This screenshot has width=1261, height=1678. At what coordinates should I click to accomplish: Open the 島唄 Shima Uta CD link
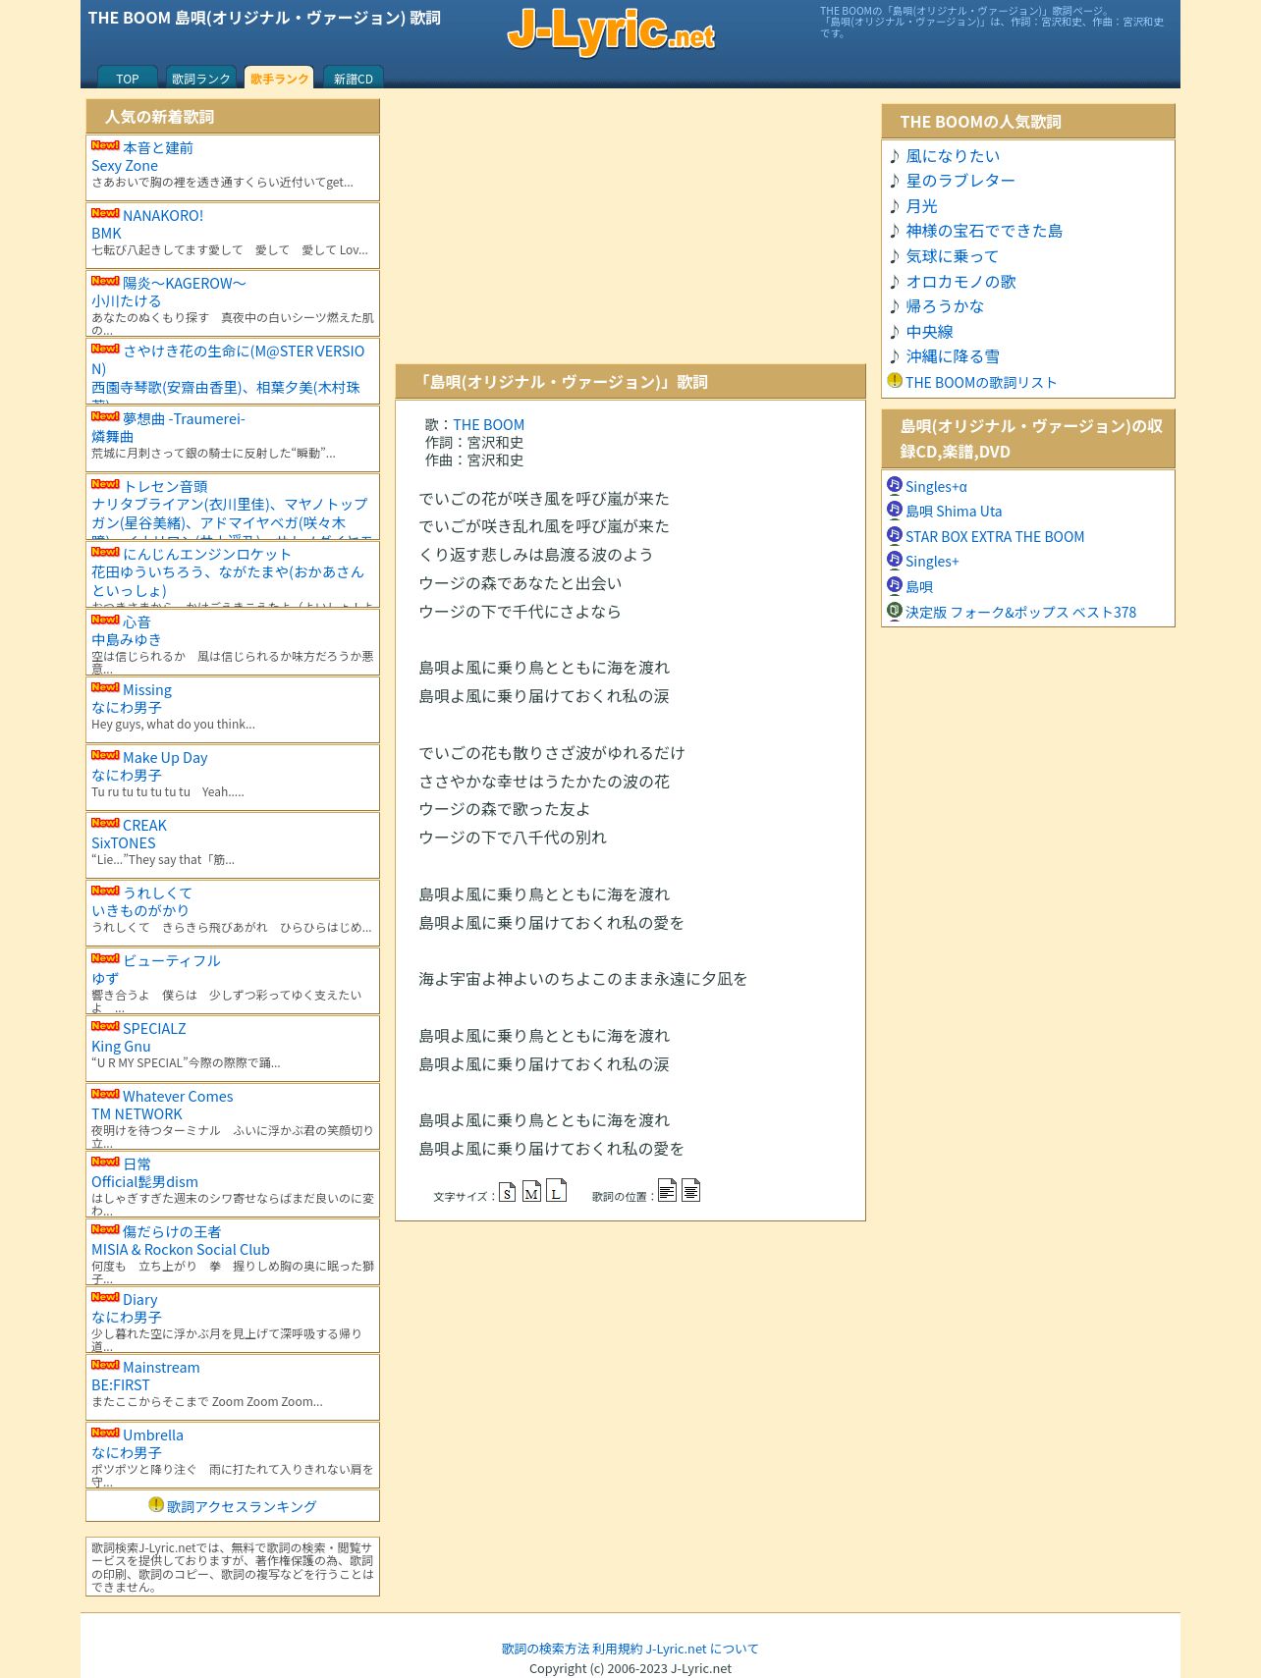(x=954, y=512)
